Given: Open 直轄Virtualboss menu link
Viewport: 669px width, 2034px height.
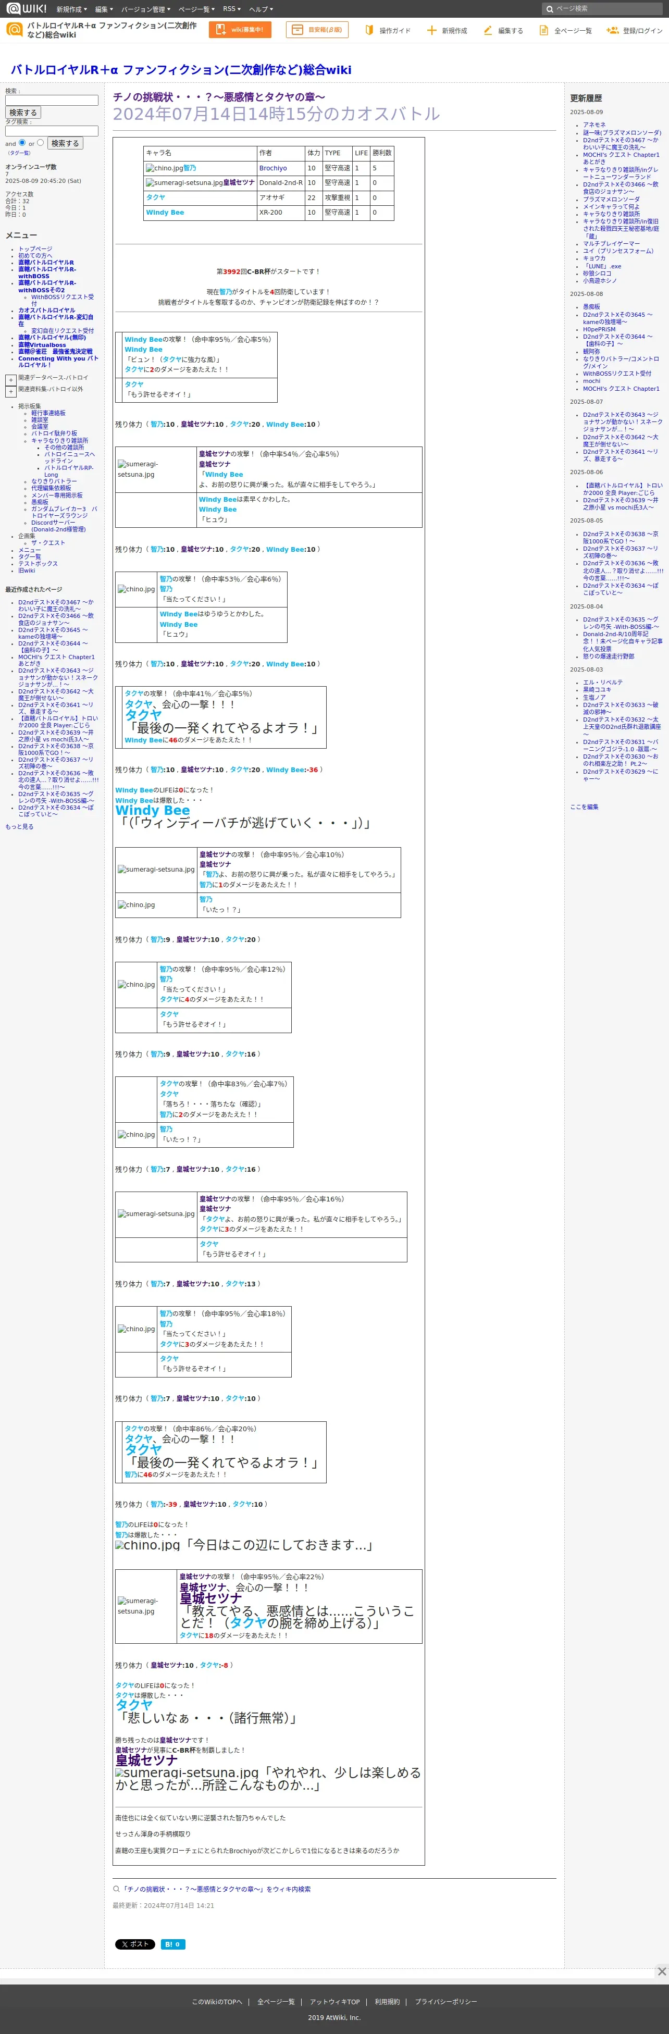Looking at the screenshot, I should tap(42, 345).
